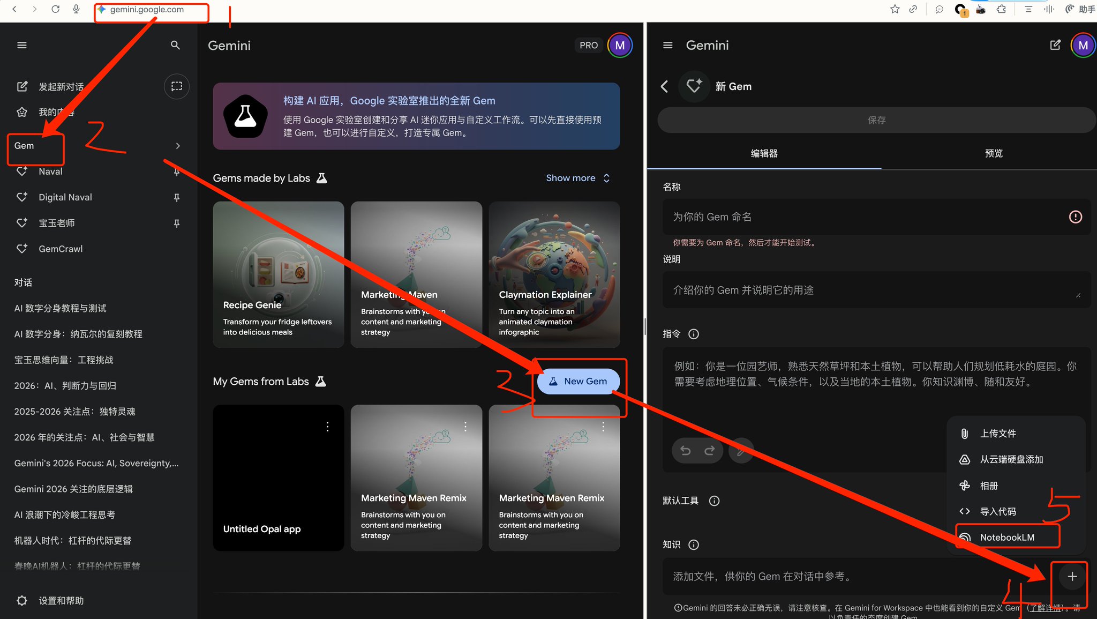The height and width of the screenshot is (619, 1097).
Task: Open the GemCrawl gem
Action: pos(61,249)
